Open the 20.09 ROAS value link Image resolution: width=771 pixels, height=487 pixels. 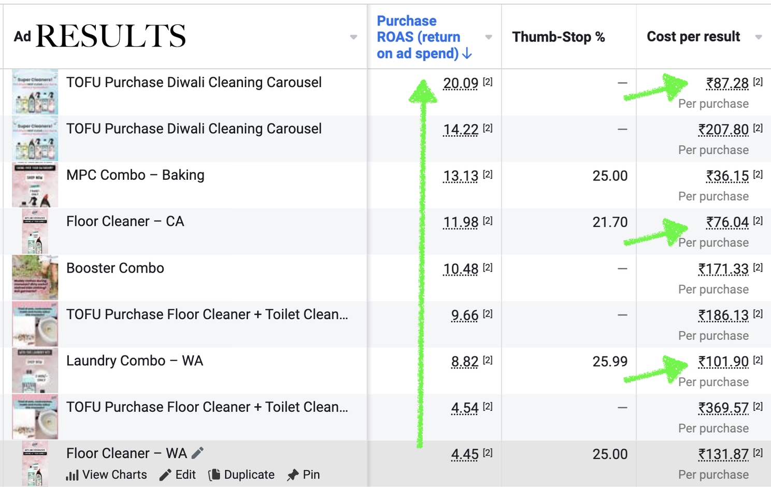pos(461,83)
